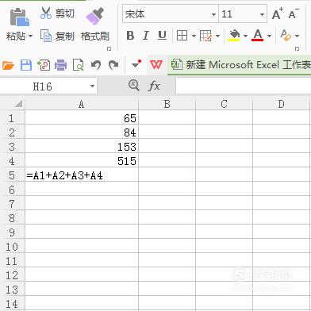Screen dimensions: 311x311
Task: Select row 13 header
Action: (x=12, y=290)
